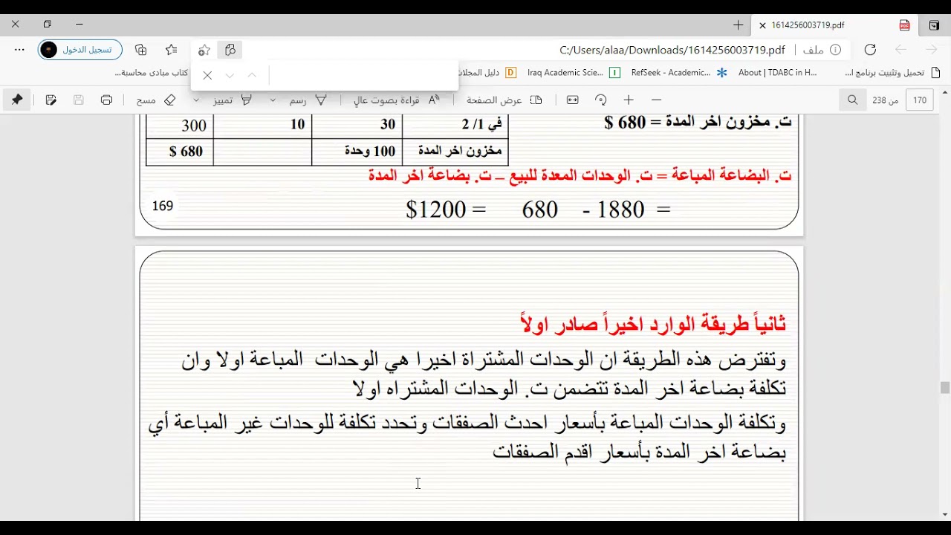Click the disabled save icon
This screenshot has height=535, width=951.
pyautogui.click(x=79, y=100)
